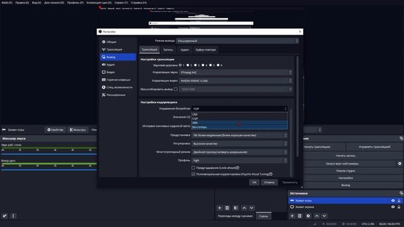Click the Свойства source properties button

56,130
